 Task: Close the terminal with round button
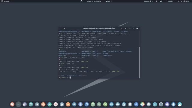(137, 28)
